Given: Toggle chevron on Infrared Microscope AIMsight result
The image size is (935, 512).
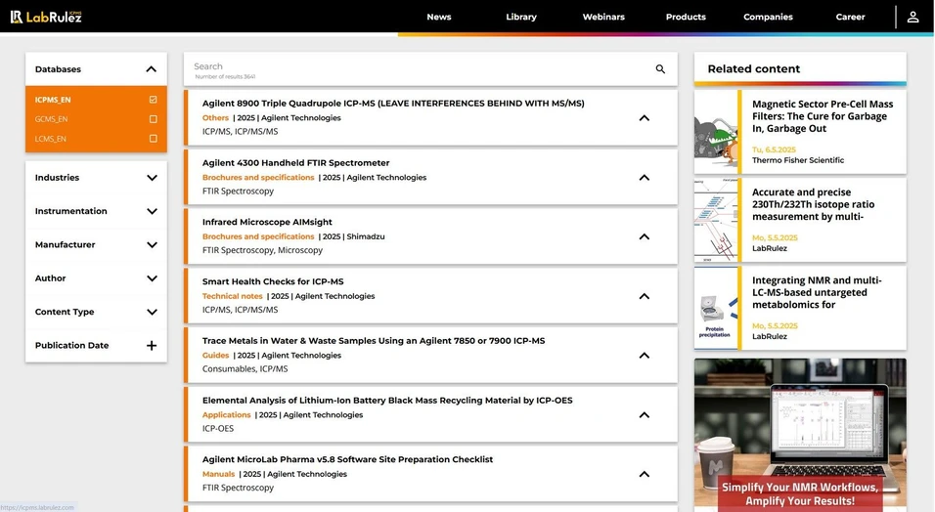Looking at the screenshot, I should point(644,236).
